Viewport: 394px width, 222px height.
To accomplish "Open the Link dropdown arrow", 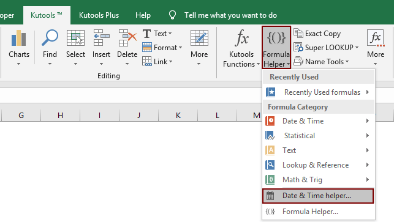I will pyautogui.click(x=170, y=61).
